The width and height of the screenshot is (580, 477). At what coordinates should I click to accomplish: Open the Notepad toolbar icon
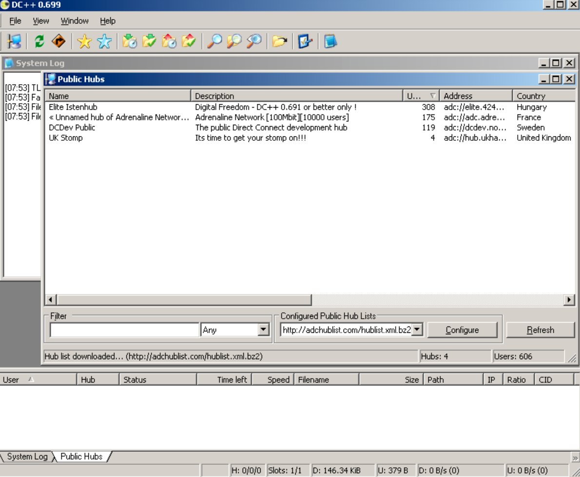coord(330,41)
